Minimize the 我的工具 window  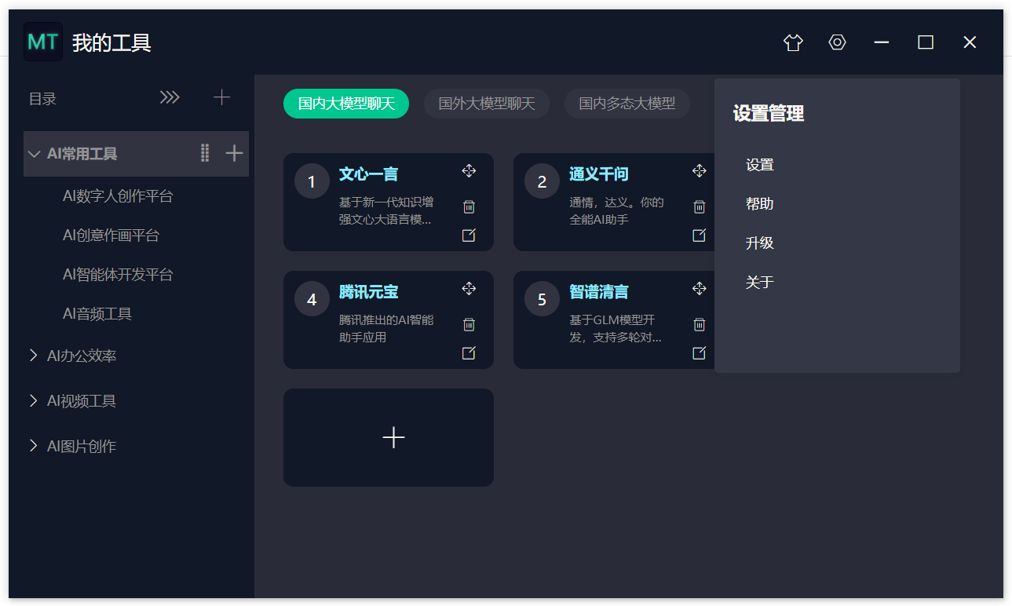pyautogui.click(x=882, y=42)
